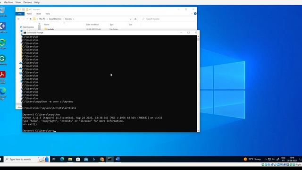
Task: Click the ENG language indicator
Action: [283, 159]
